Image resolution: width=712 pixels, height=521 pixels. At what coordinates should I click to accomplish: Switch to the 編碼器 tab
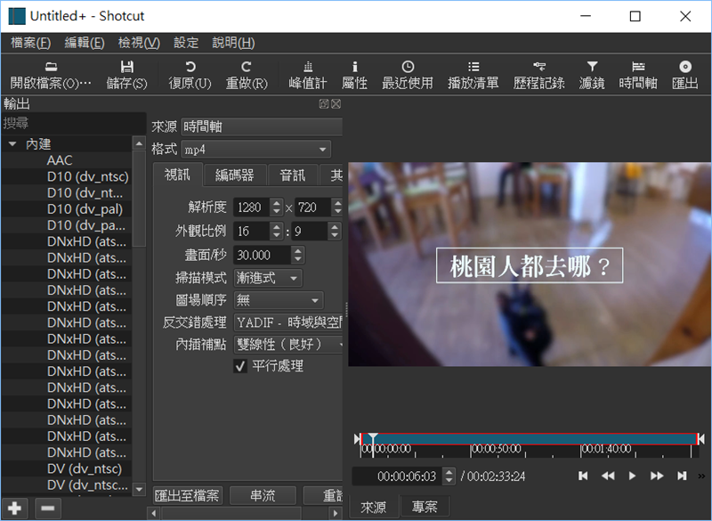pyautogui.click(x=235, y=175)
